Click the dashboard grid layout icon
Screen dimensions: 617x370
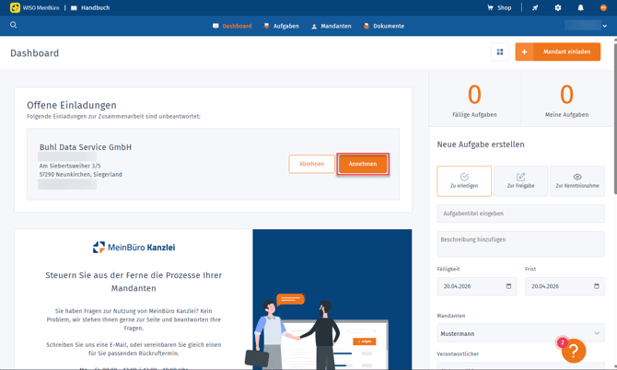500,52
